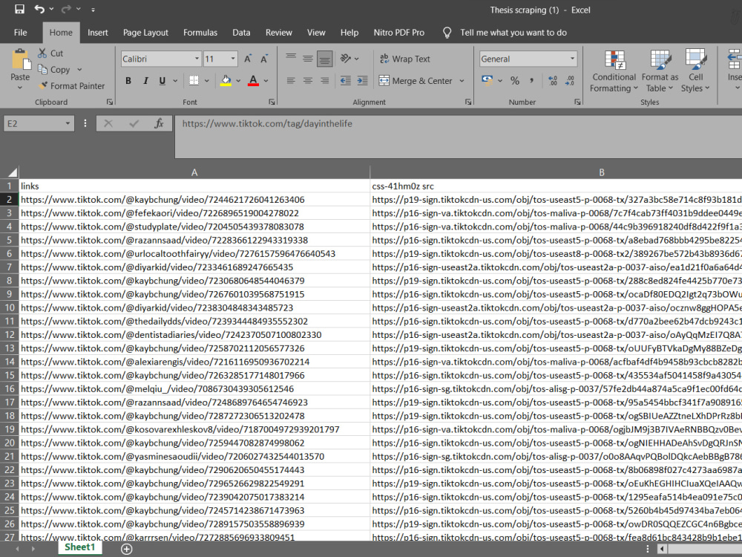Apply the Borders icon
Viewport: 742px width, 557px height.
tap(194, 80)
